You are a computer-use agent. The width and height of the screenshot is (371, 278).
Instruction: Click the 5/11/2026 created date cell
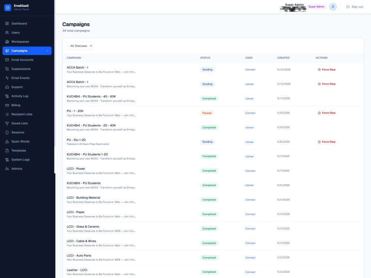point(283,98)
